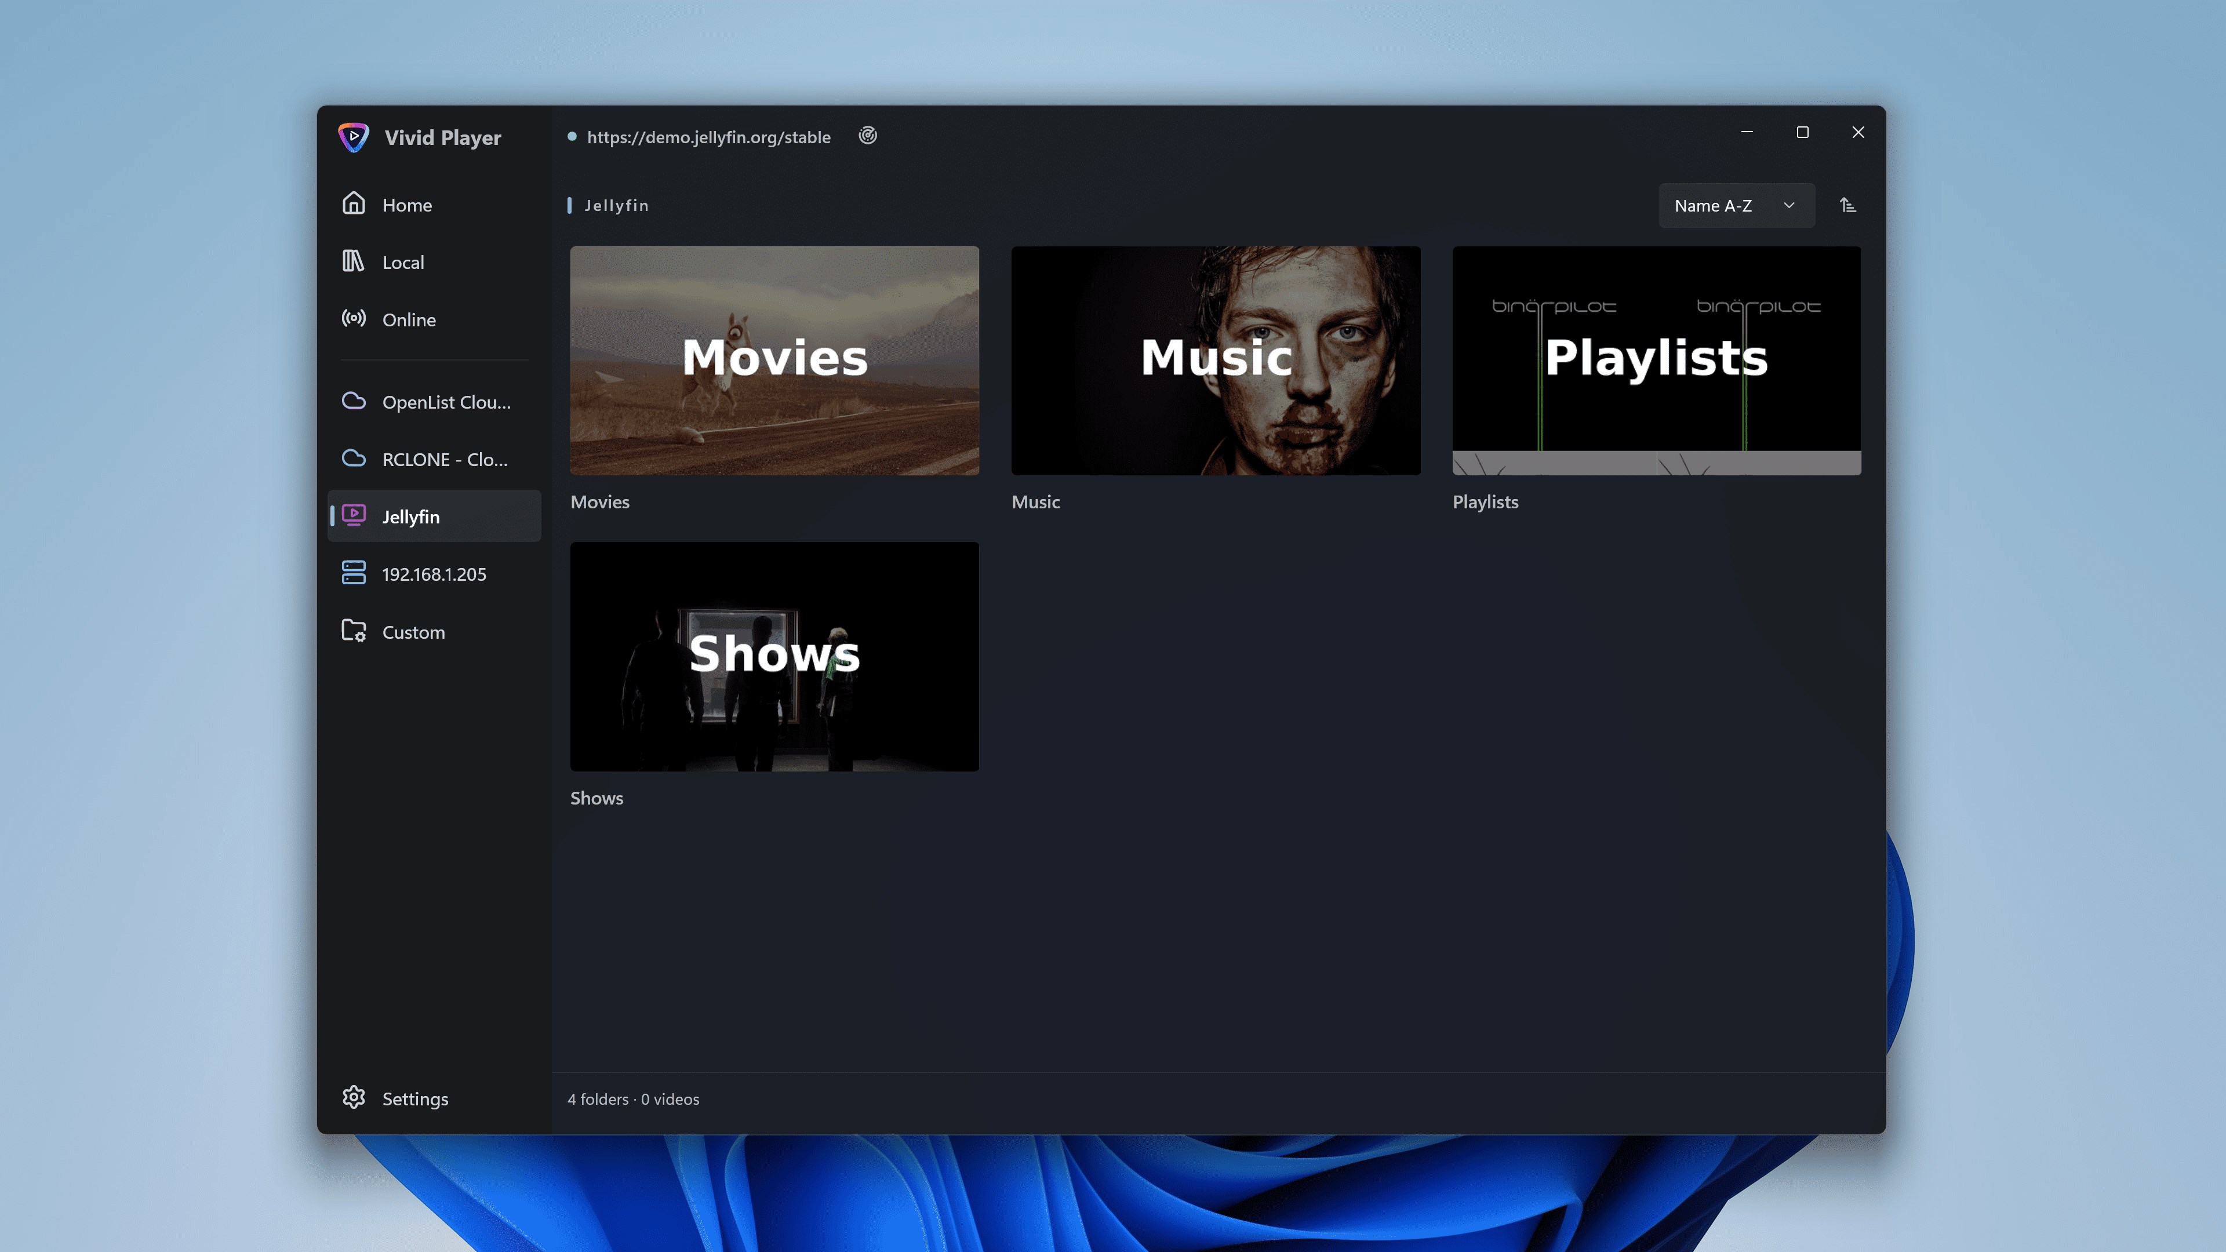
Task: Go to the Home section
Action: [435, 205]
